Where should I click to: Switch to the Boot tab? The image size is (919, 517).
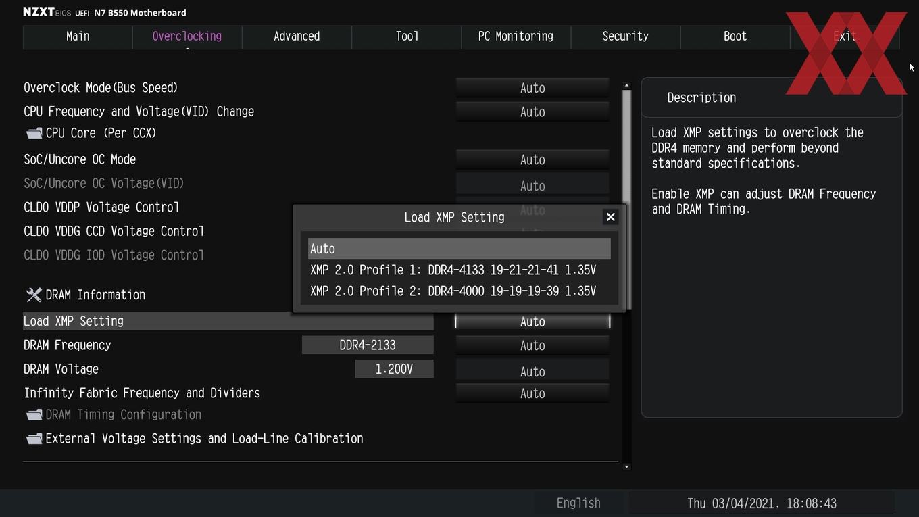pyautogui.click(x=735, y=36)
